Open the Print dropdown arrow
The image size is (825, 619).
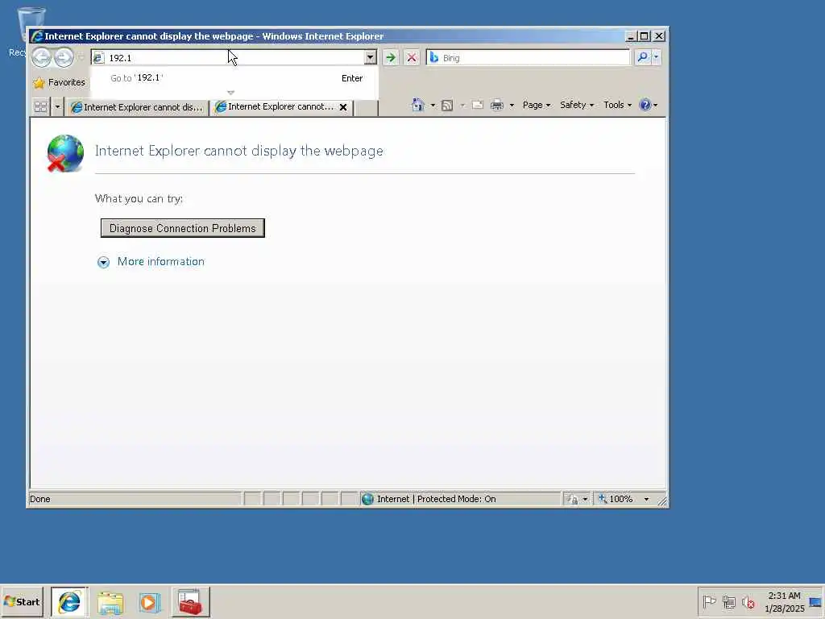pyautogui.click(x=512, y=106)
